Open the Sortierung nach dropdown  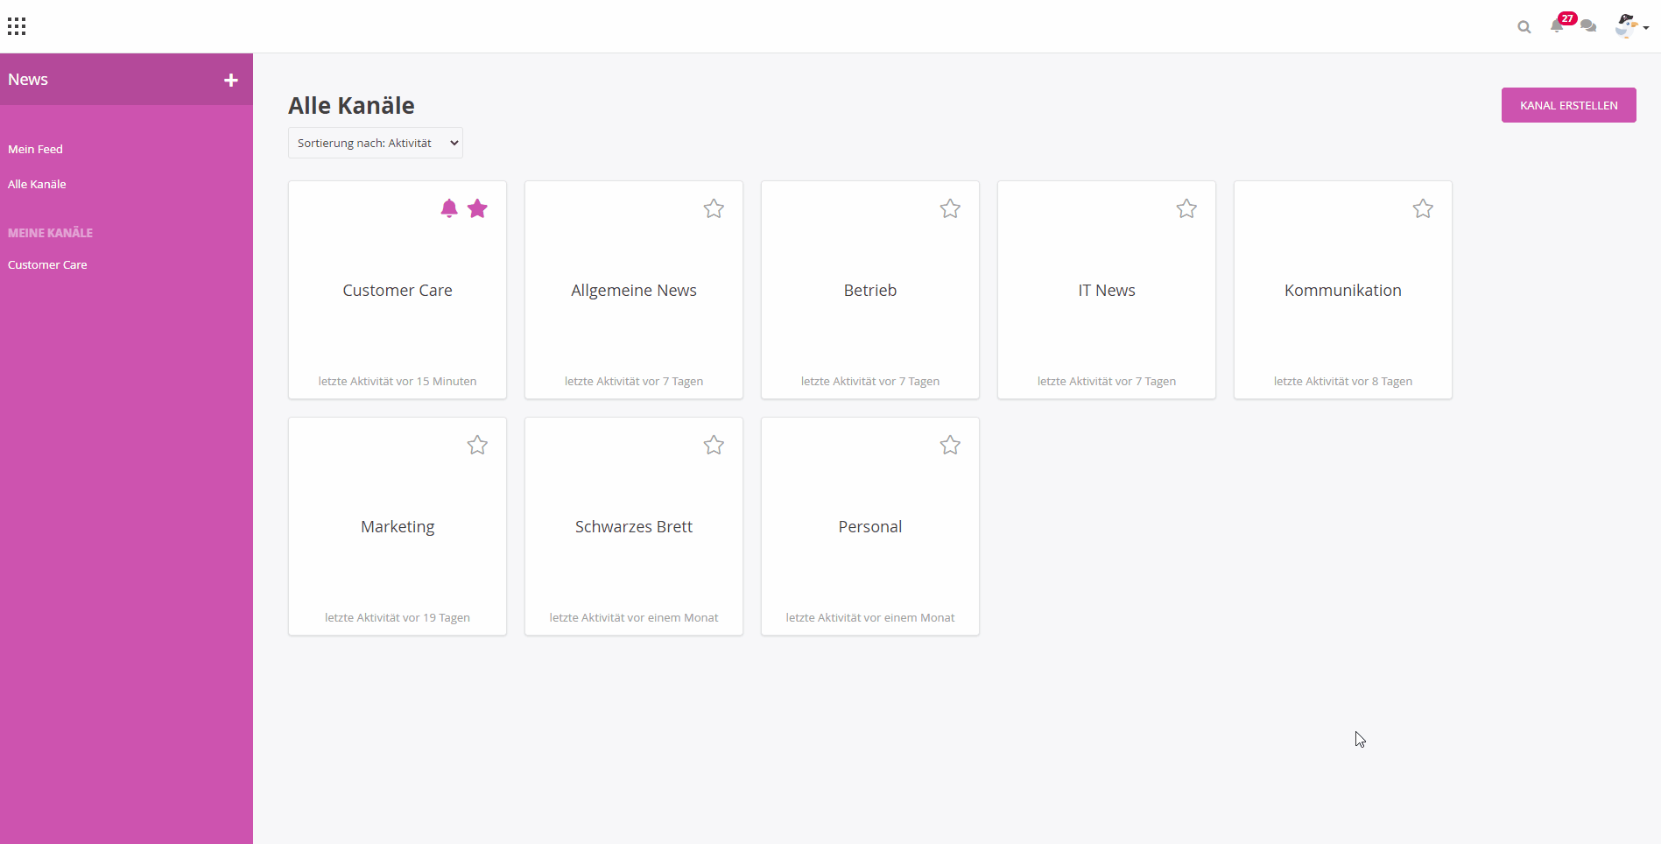tap(376, 143)
